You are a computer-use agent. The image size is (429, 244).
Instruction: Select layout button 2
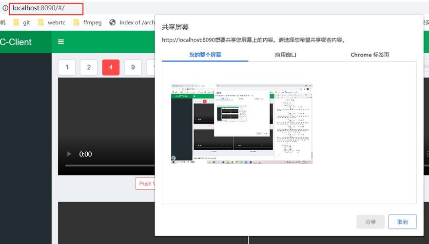(89, 67)
